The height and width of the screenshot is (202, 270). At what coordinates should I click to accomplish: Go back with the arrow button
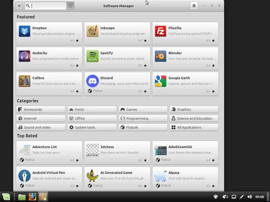click(19, 6)
